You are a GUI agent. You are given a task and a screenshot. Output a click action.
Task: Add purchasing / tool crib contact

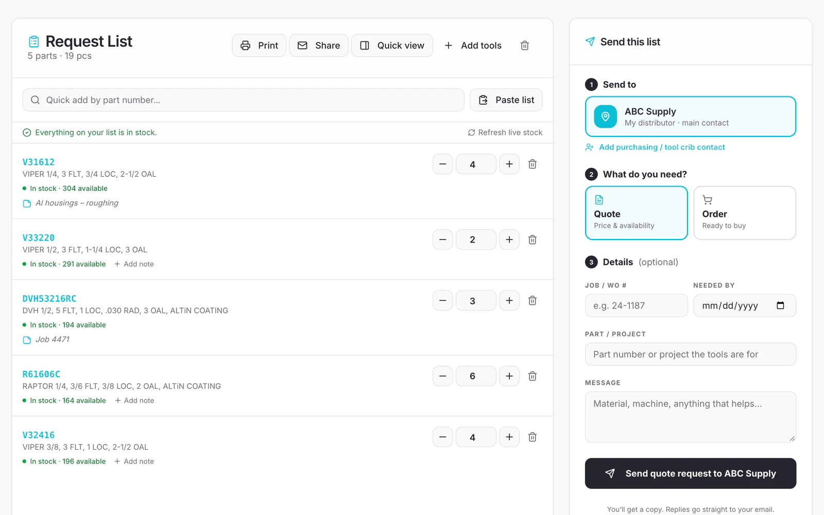click(x=655, y=147)
